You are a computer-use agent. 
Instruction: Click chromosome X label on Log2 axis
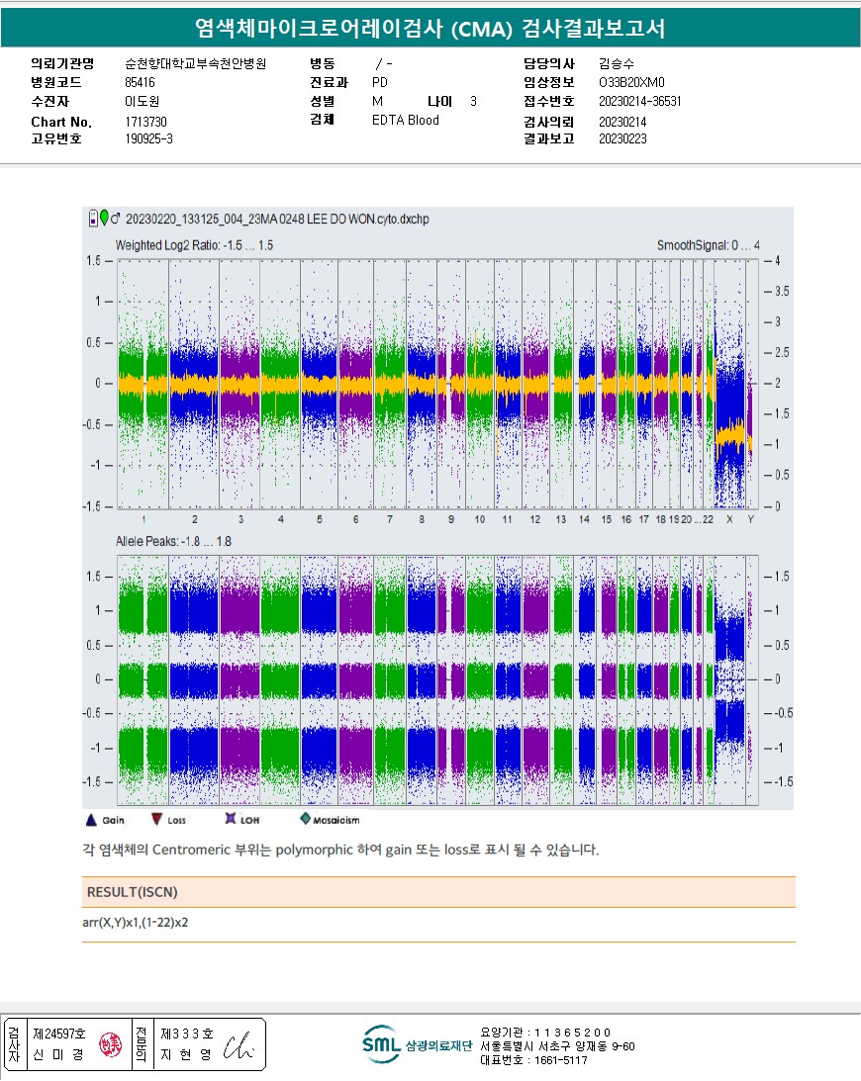[x=729, y=519]
